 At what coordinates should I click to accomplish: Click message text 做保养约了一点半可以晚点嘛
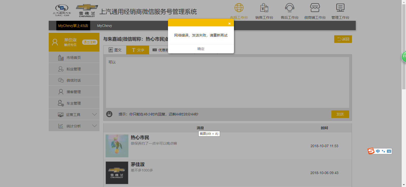(x=154, y=143)
